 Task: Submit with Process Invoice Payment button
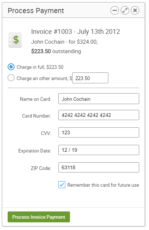(x=39, y=217)
